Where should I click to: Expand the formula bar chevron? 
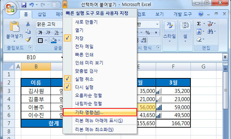click(x=225, y=57)
